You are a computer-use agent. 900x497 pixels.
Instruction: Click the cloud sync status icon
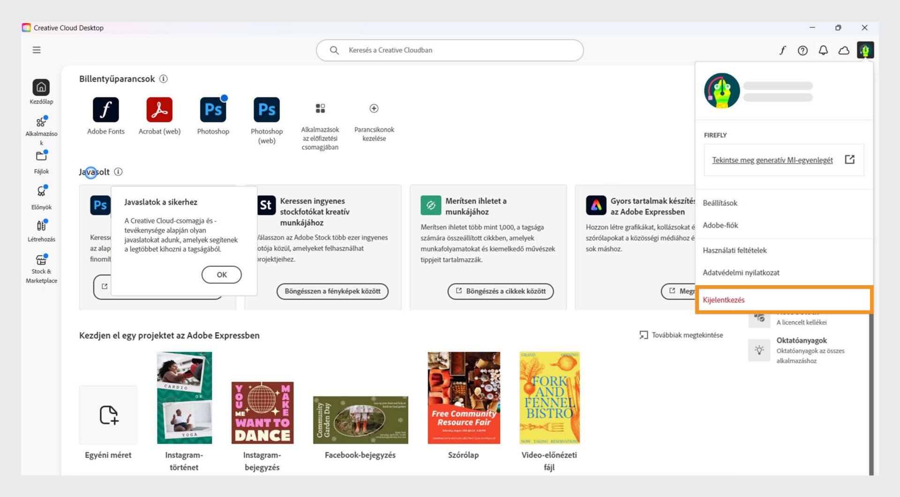[844, 50]
